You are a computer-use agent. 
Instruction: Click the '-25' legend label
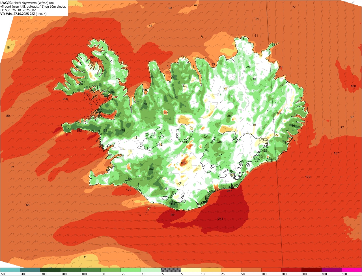(x=123, y=274)
